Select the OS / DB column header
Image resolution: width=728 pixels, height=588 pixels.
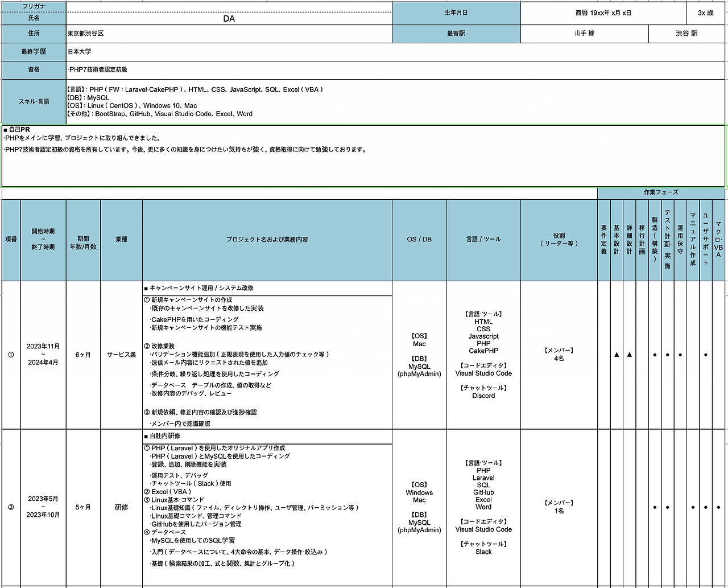tap(419, 240)
